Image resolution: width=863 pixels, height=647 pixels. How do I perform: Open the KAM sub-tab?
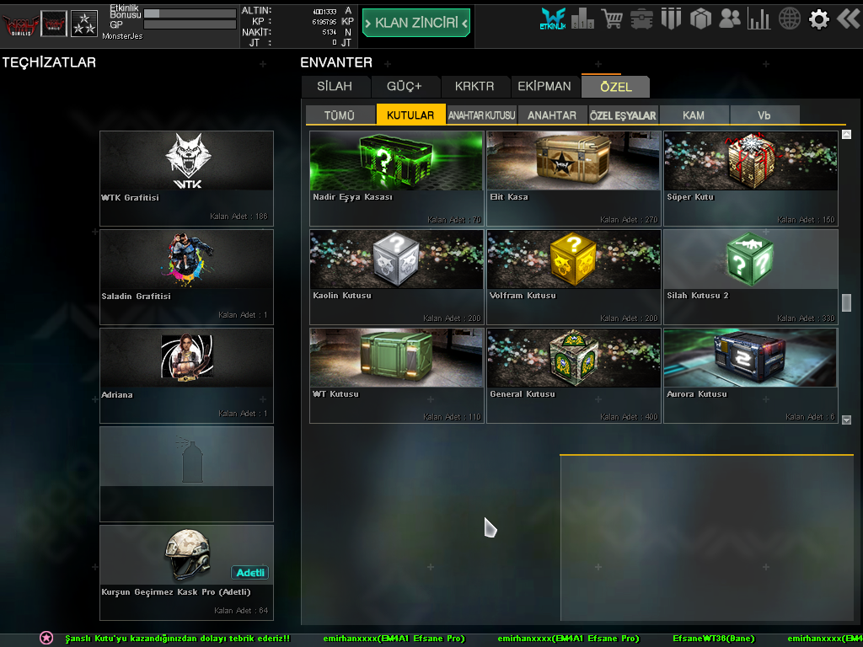694,115
